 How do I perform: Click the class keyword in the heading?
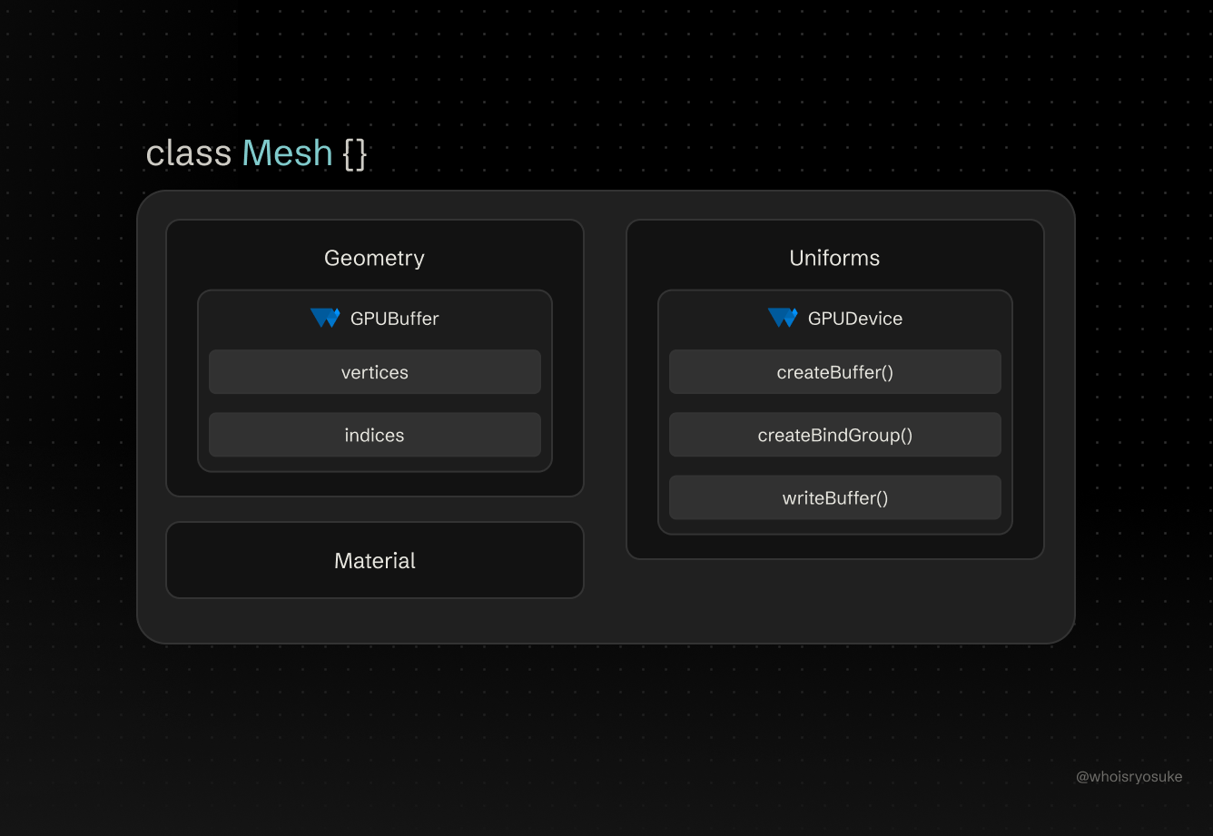pos(190,152)
